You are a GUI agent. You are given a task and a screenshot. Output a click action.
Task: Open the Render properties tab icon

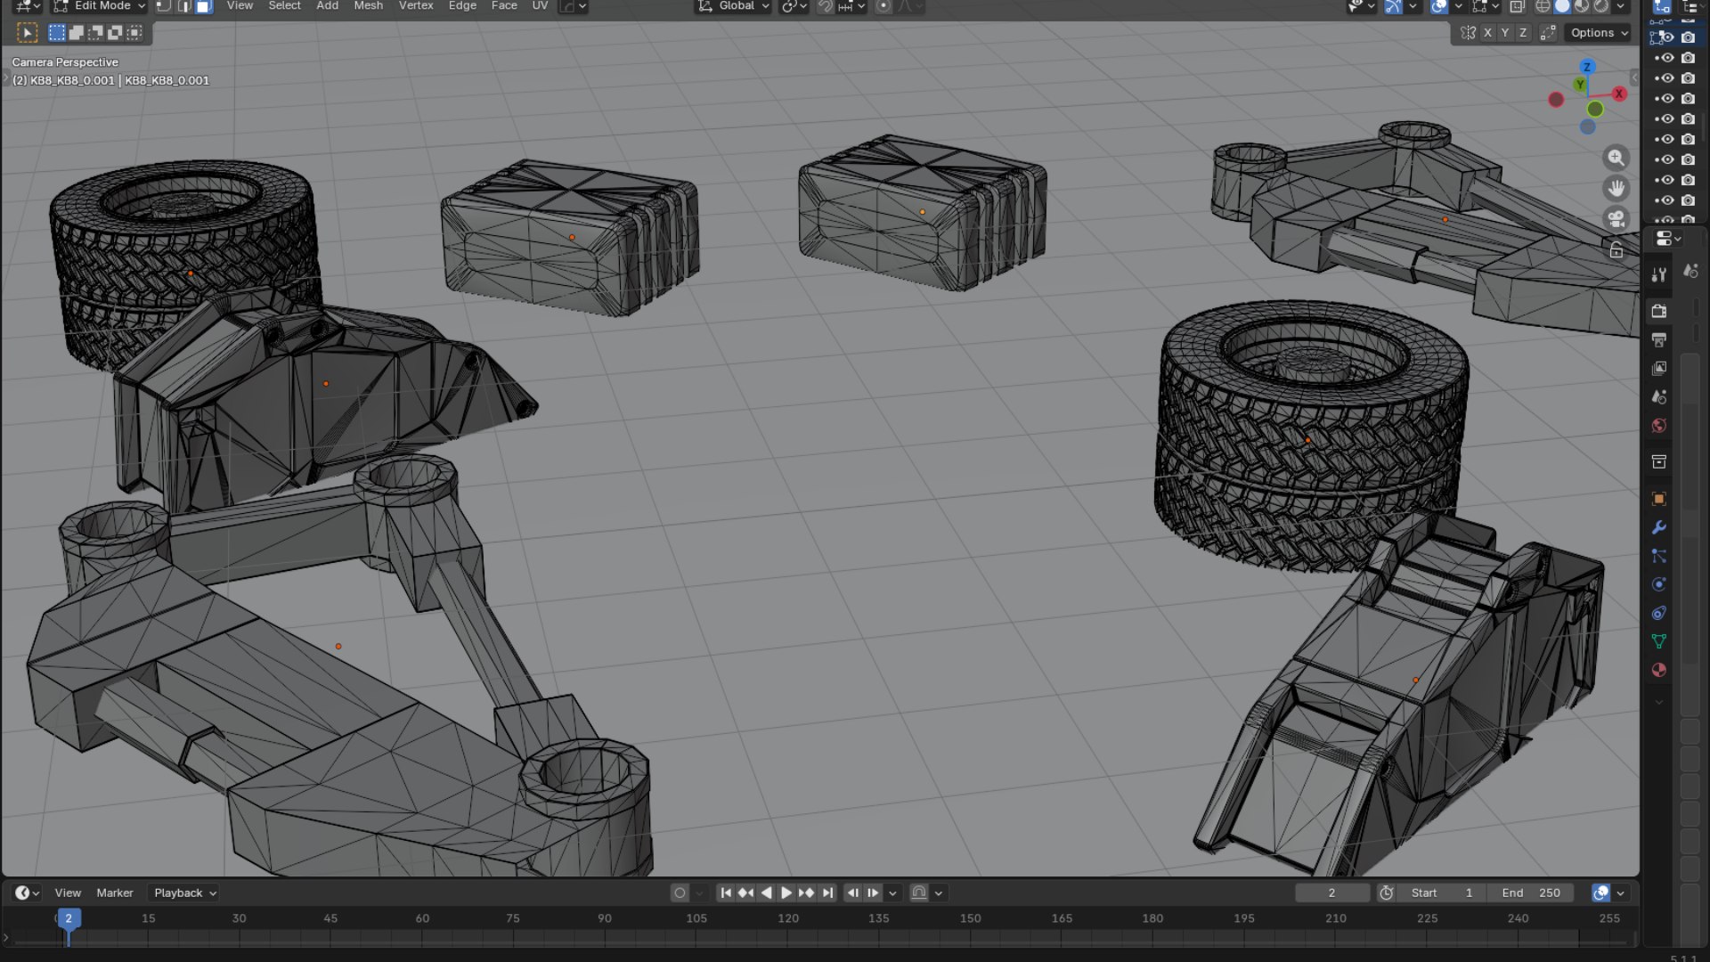pyautogui.click(x=1658, y=311)
